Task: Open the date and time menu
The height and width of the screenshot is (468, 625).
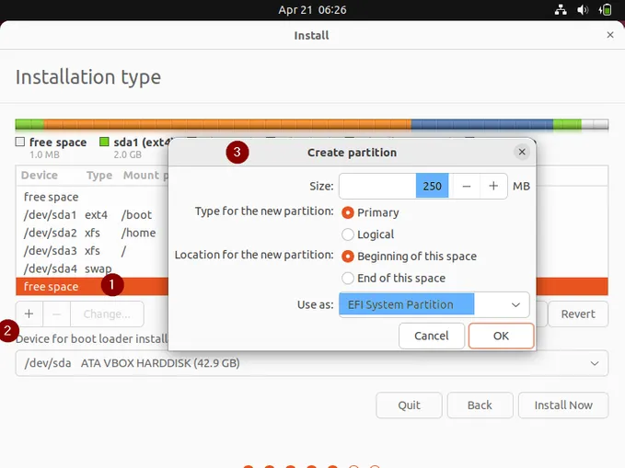Action: (x=312, y=10)
